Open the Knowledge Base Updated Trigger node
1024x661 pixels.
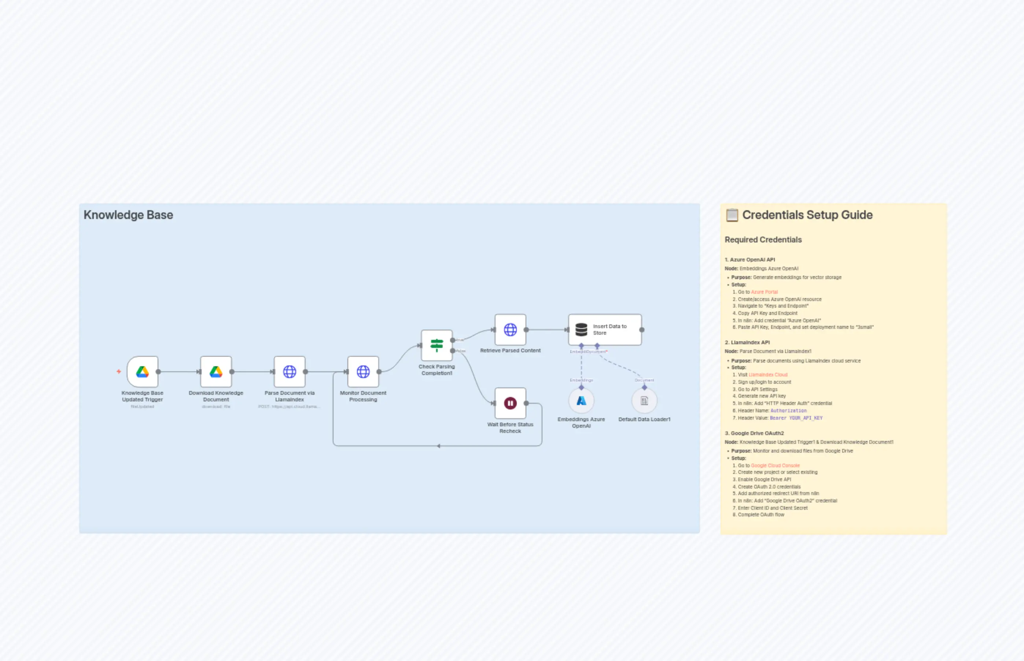coord(142,371)
